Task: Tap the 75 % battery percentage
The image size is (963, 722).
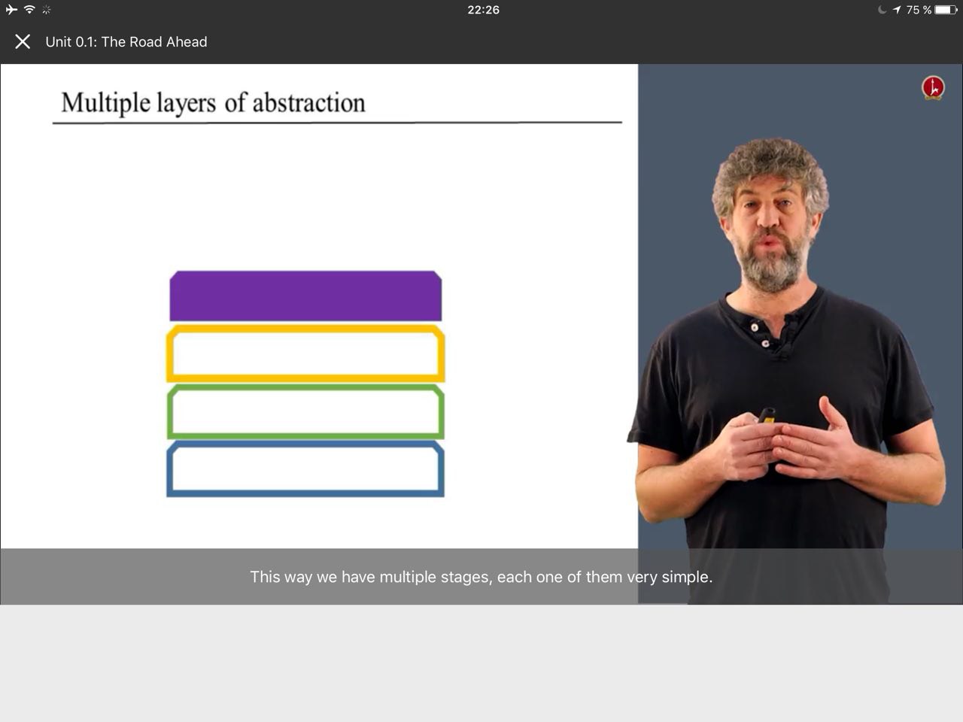Action: point(919,10)
